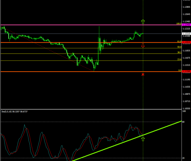Click the green up arrow above the magenta line
The width and height of the screenshot is (191, 161).
tap(143, 21)
